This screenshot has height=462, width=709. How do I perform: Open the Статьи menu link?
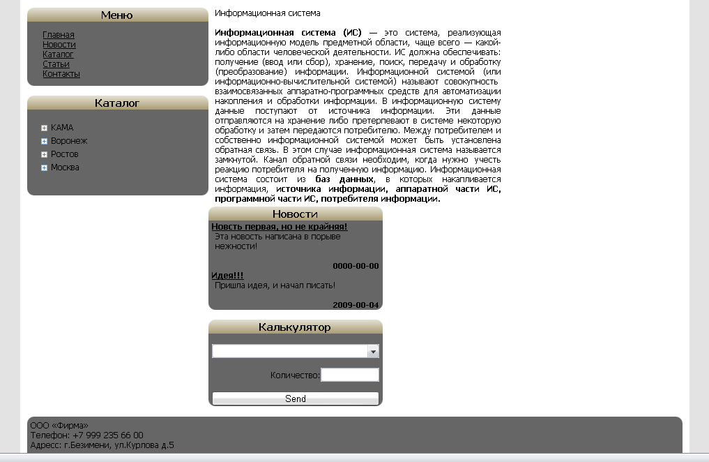point(56,64)
